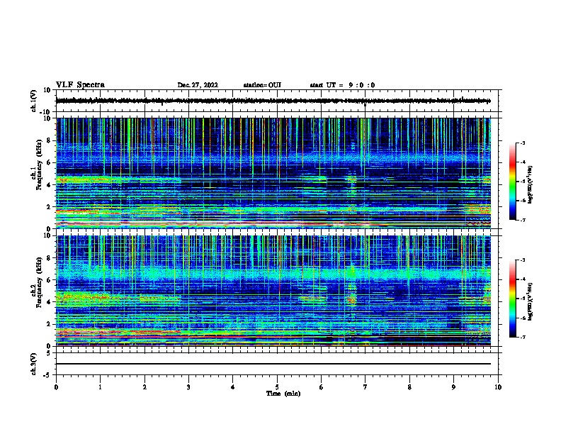Click the "start UT = 9 : 0 : 0" text
The image size is (561, 434).
(x=342, y=85)
